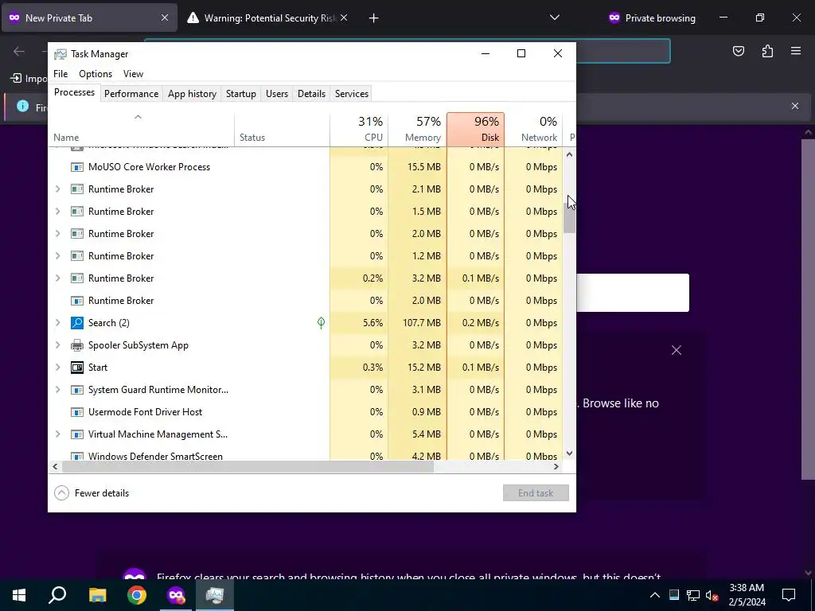Select the Windows Defender SmartScreen row
Image resolution: width=815 pixels, height=611 pixels.
[x=305, y=455]
